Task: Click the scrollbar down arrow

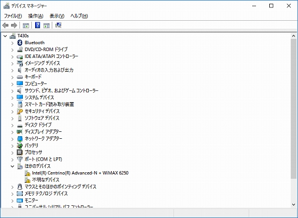Action: click(293, 205)
